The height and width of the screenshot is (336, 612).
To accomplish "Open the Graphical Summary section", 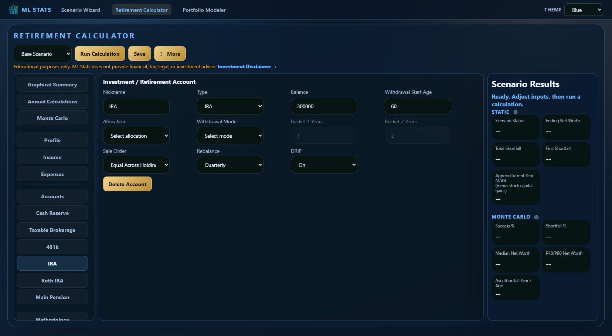I will tap(52, 85).
